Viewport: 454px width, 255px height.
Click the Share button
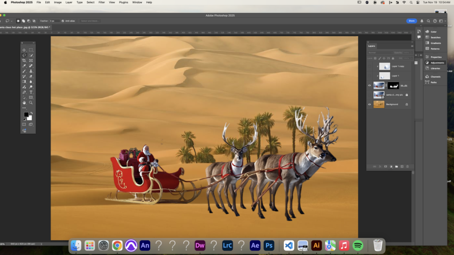coord(411,21)
